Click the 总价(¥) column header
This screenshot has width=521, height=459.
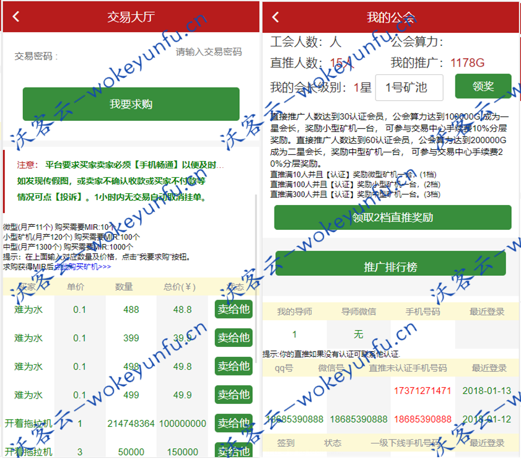pos(180,287)
